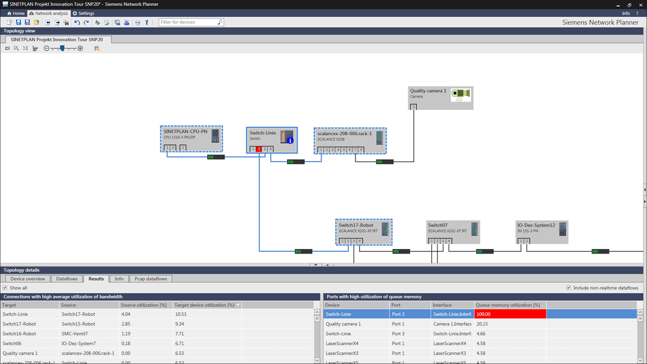Click the Interface column header
This screenshot has width=647, height=364.
tap(452, 305)
